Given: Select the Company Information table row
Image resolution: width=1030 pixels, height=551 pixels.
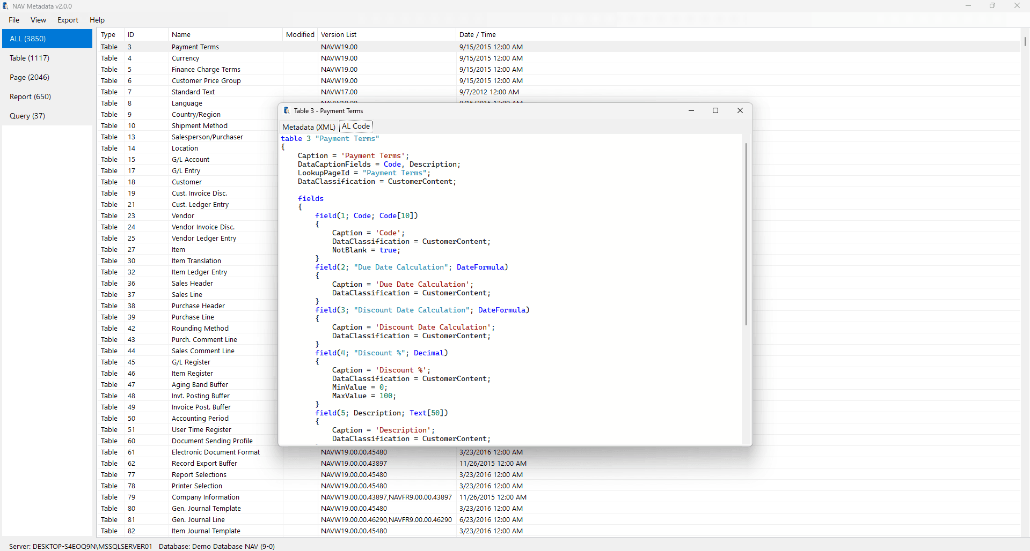Looking at the screenshot, I should coord(558,497).
